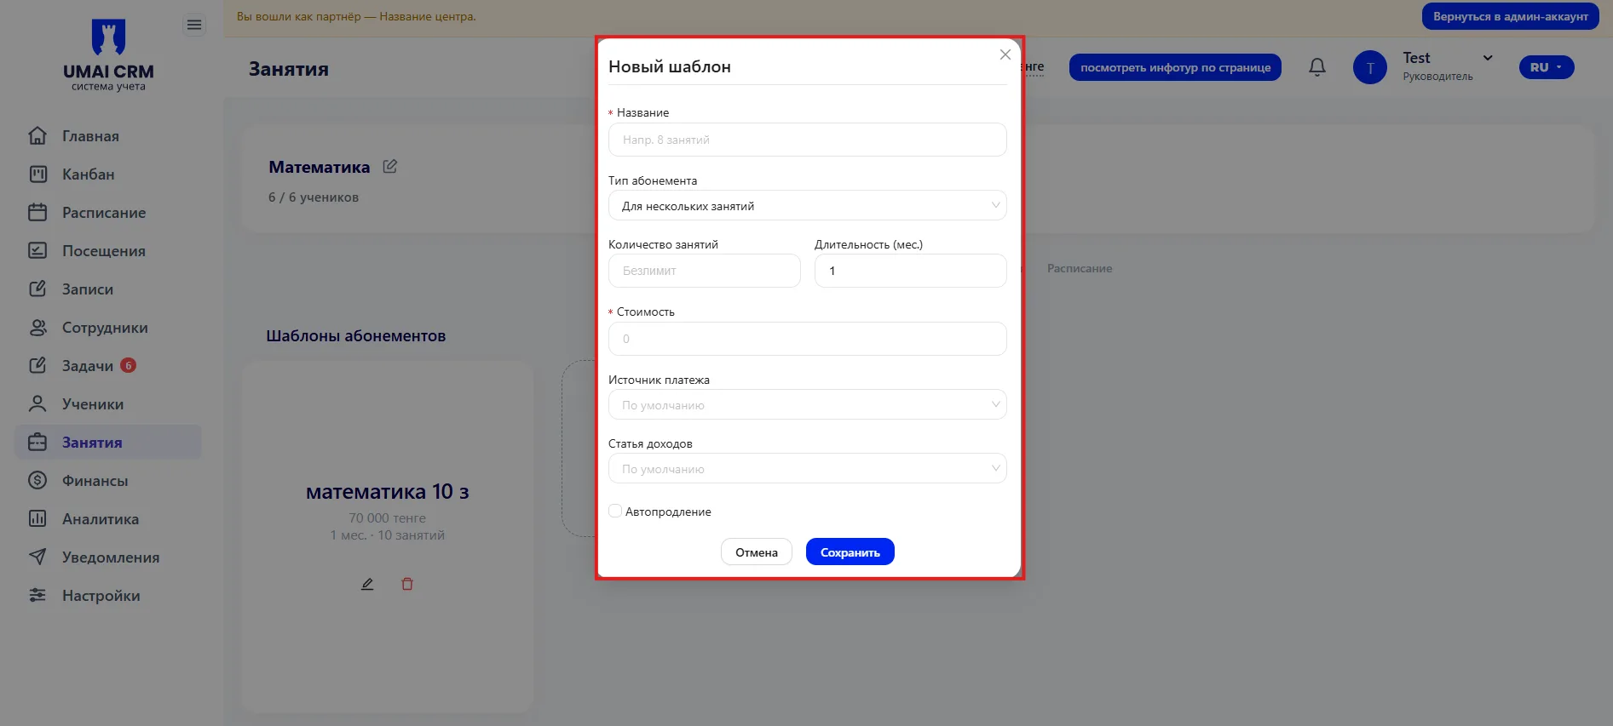Go to Аналитика menu item
Viewport: 1613px width, 726px height.
pyautogui.click(x=101, y=519)
